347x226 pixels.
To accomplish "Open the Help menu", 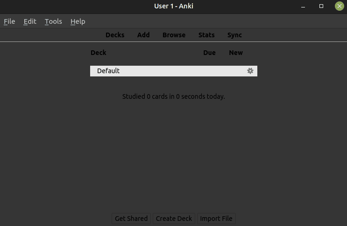I will click(78, 21).
